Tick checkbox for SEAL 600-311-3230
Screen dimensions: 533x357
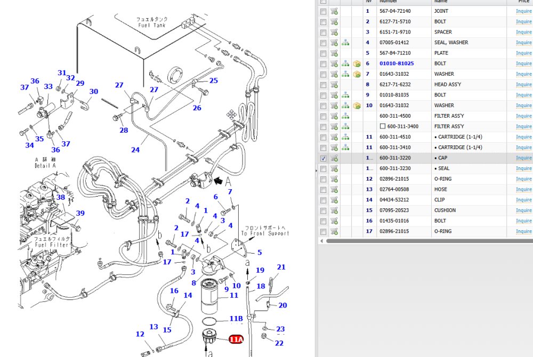(324, 169)
